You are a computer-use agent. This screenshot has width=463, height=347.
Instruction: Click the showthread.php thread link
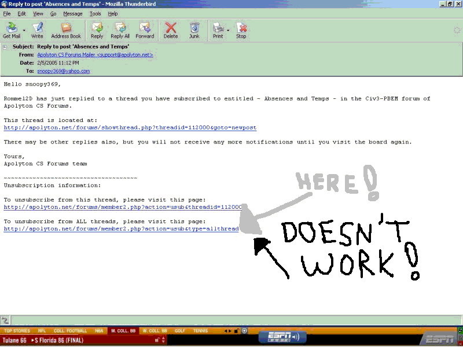(x=130, y=128)
